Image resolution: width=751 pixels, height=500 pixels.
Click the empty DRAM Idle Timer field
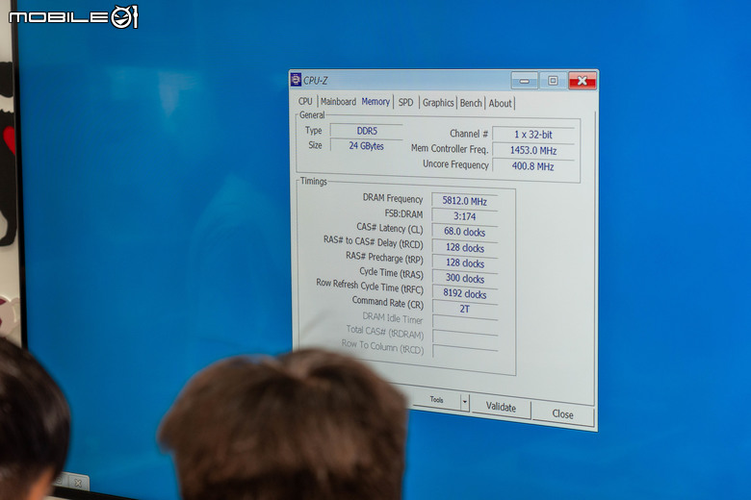pos(465,324)
